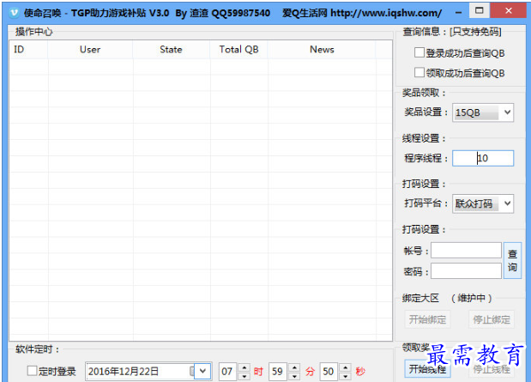Click the 停止绑定 button
531x382 pixels.
click(x=492, y=319)
